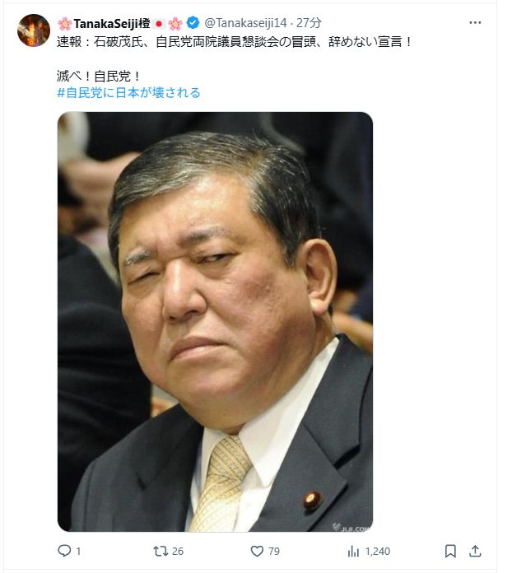Bookmark this post
This screenshot has height=573, width=526.
click(450, 551)
